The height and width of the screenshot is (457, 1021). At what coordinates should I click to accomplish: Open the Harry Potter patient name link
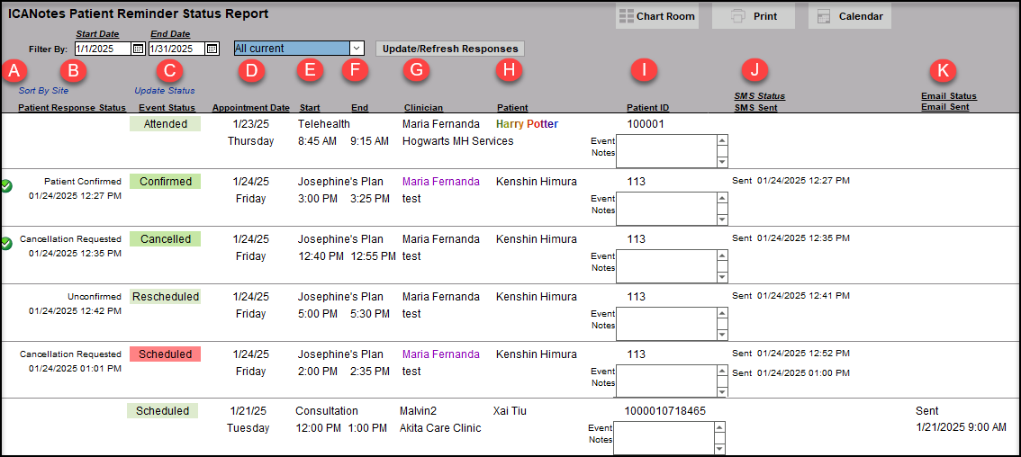coord(527,124)
